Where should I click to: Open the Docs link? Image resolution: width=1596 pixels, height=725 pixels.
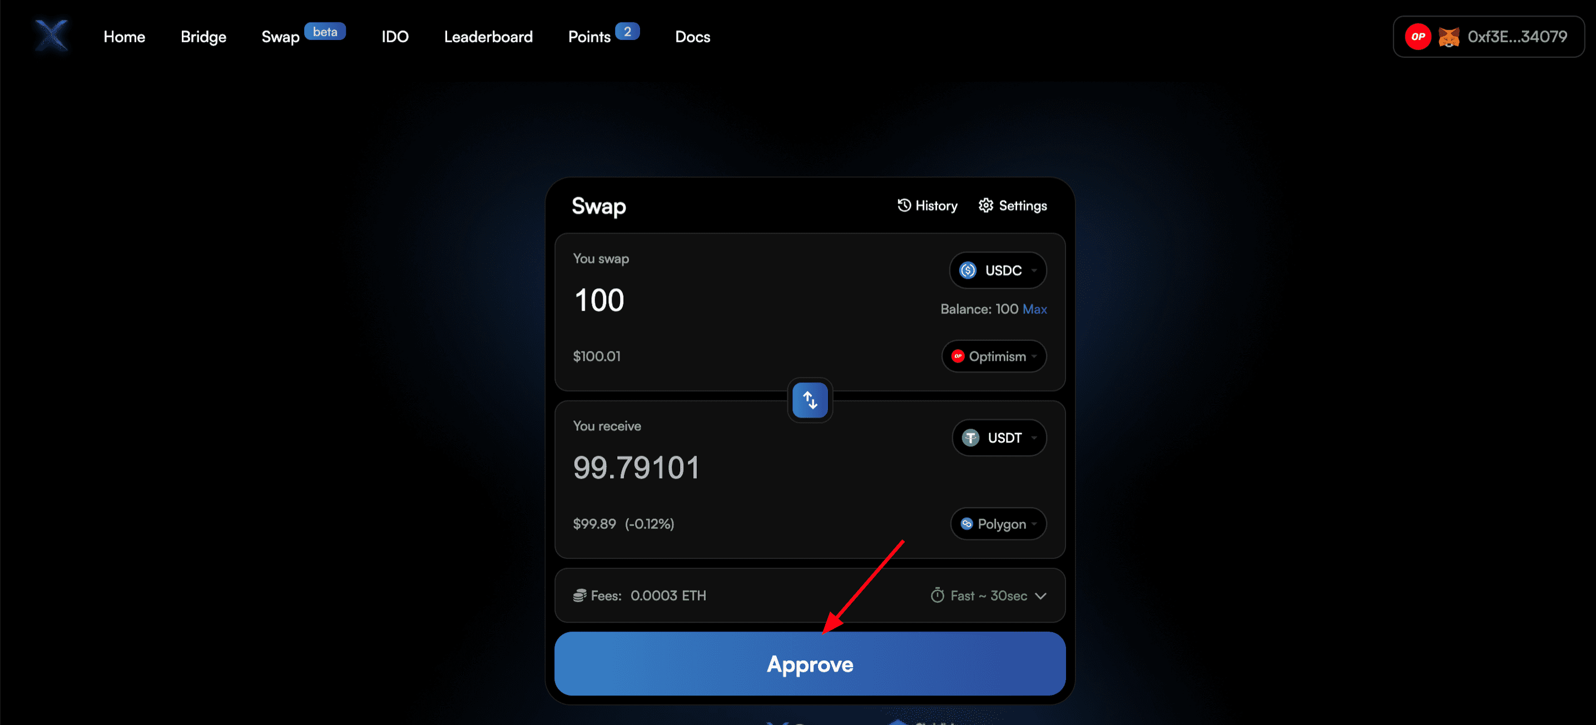(692, 37)
